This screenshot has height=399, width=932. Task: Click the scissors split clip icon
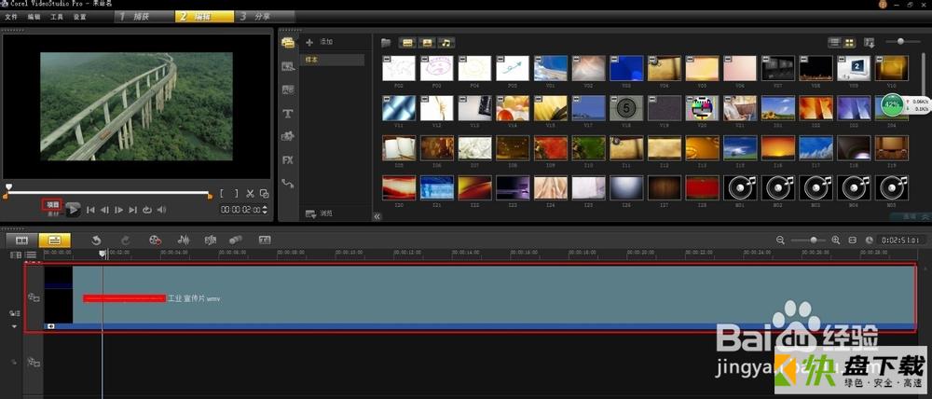[x=250, y=194]
